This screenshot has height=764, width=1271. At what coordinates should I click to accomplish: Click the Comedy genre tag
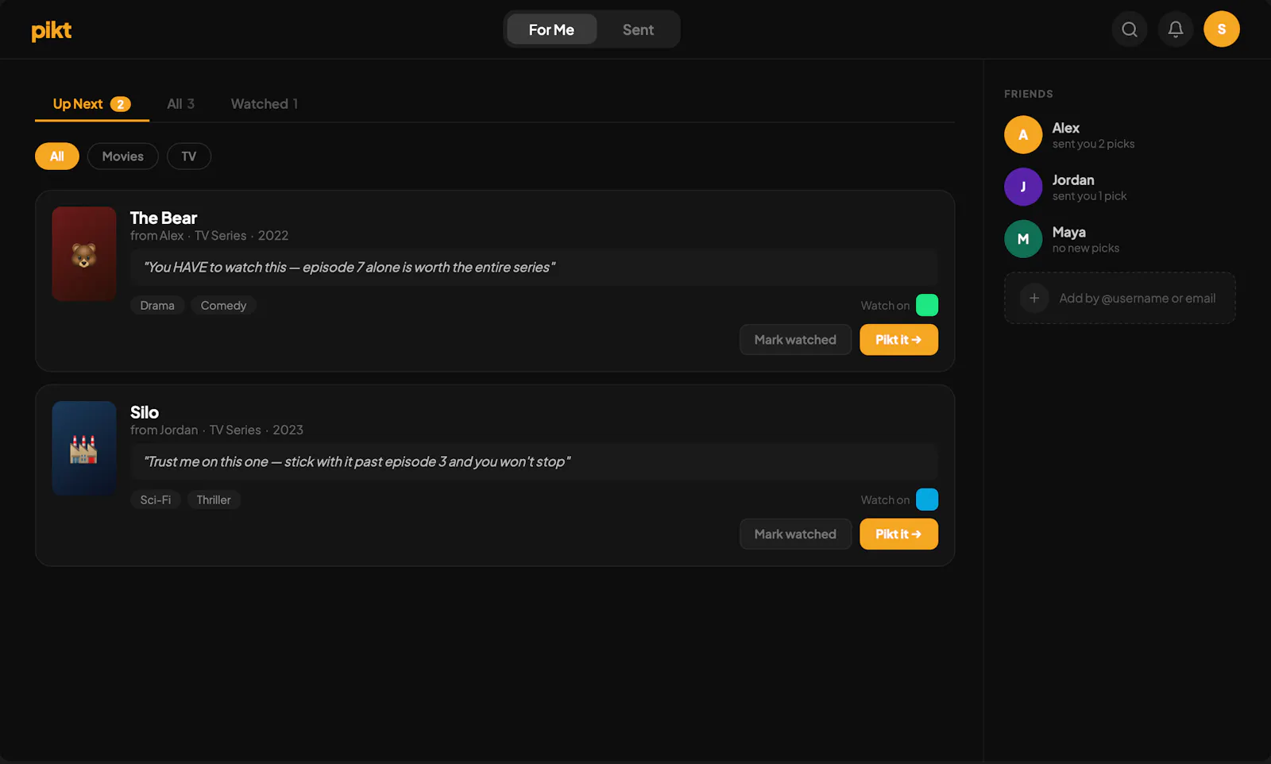pyautogui.click(x=223, y=306)
